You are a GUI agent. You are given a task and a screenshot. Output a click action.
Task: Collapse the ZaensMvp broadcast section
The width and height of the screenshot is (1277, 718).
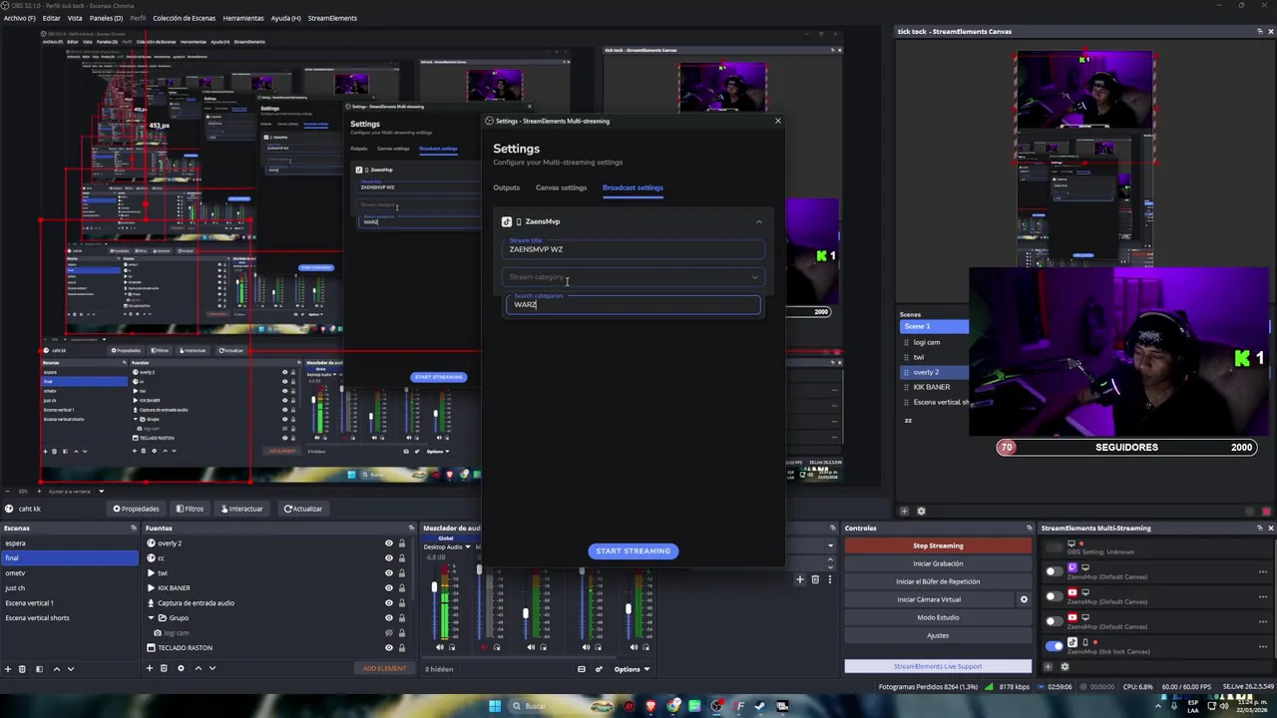coord(758,221)
